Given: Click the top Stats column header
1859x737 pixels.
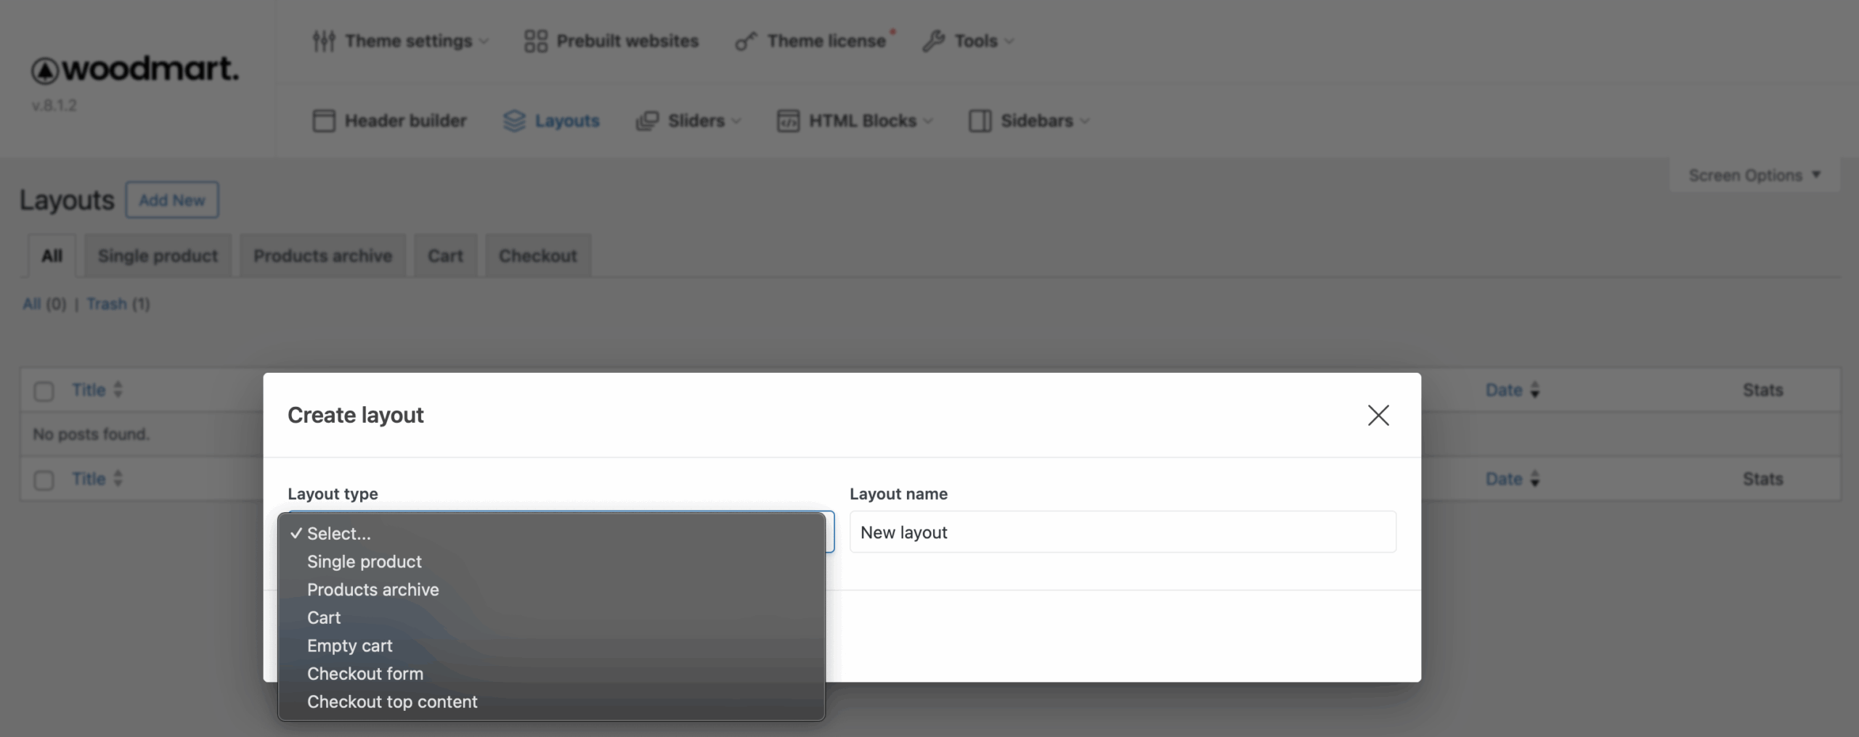Looking at the screenshot, I should coord(1763,390).
